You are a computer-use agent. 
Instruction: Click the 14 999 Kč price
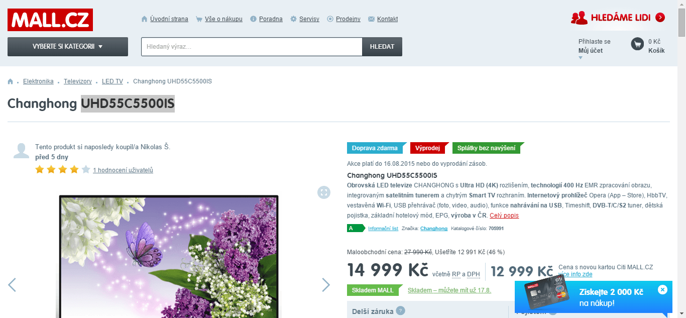pos(387,270)
